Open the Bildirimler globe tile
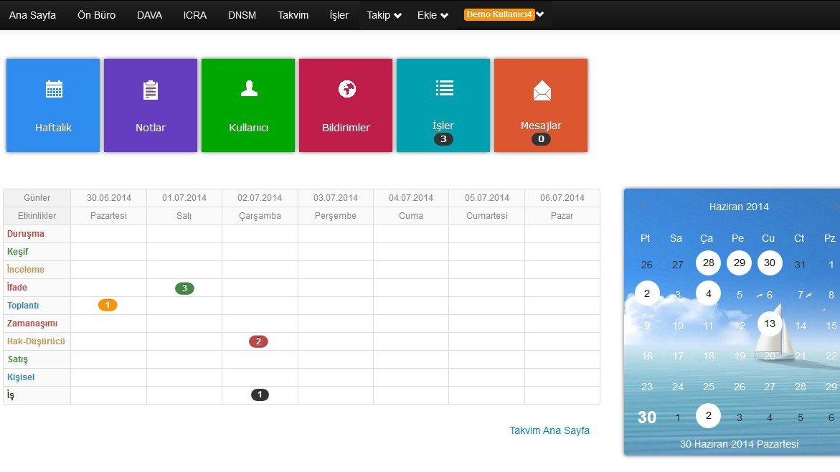Screen dimensions: 840x472 346,105
